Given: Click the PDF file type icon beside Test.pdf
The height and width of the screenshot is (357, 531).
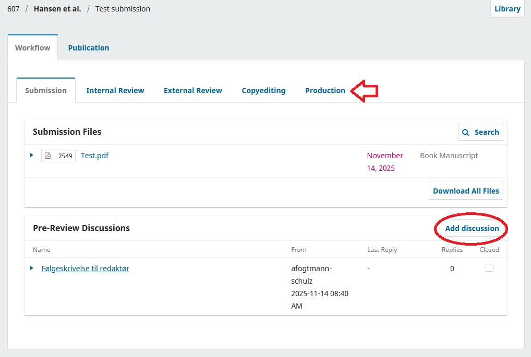Looking at the screenshot, I should click(47, 155).
